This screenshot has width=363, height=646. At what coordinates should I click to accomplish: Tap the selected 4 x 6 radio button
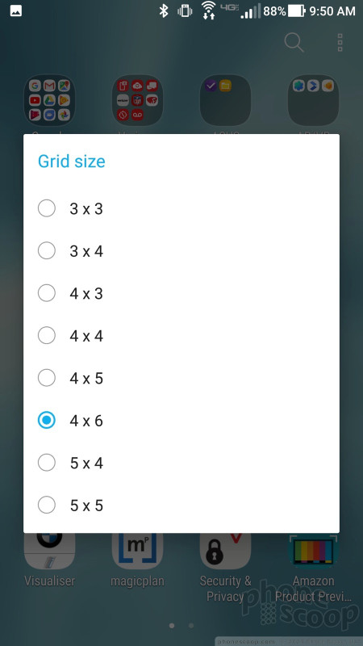[x=47, y=420]
